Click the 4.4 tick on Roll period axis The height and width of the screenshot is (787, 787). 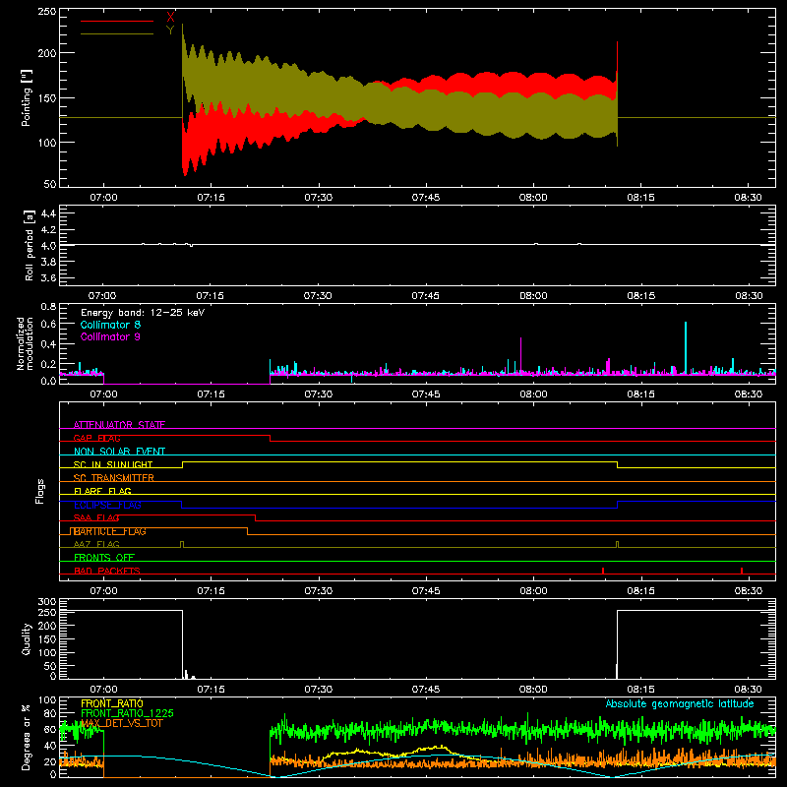[x=48, y=213]
